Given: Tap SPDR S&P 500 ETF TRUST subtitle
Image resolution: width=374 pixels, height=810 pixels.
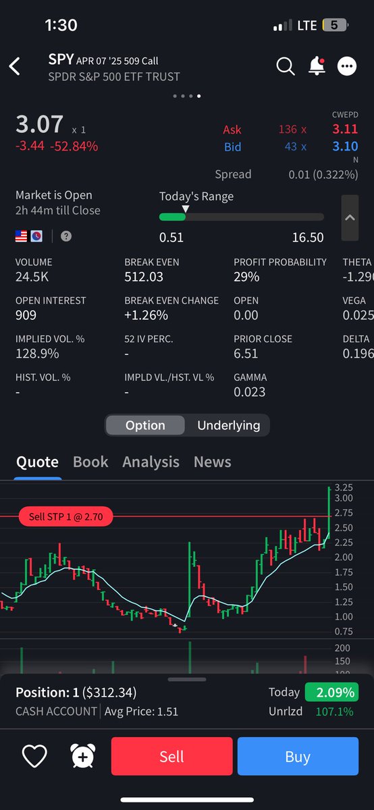Looking at the screenshot, I should (x=114, y=76).
